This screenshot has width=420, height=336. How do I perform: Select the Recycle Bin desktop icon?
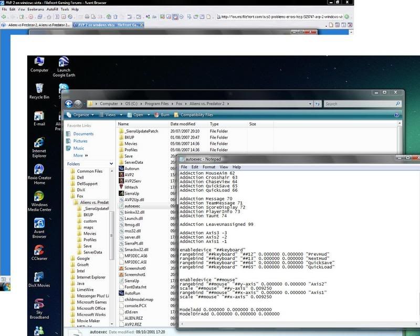[39, 91]
